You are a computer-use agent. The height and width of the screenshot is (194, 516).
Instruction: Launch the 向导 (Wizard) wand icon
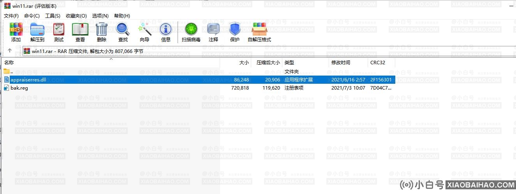(144, 29)
